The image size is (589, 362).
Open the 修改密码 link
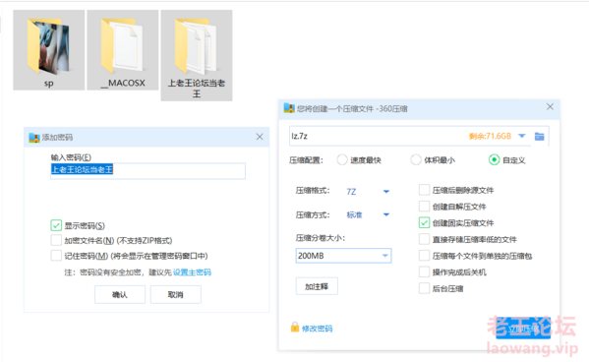pos(317,329)
